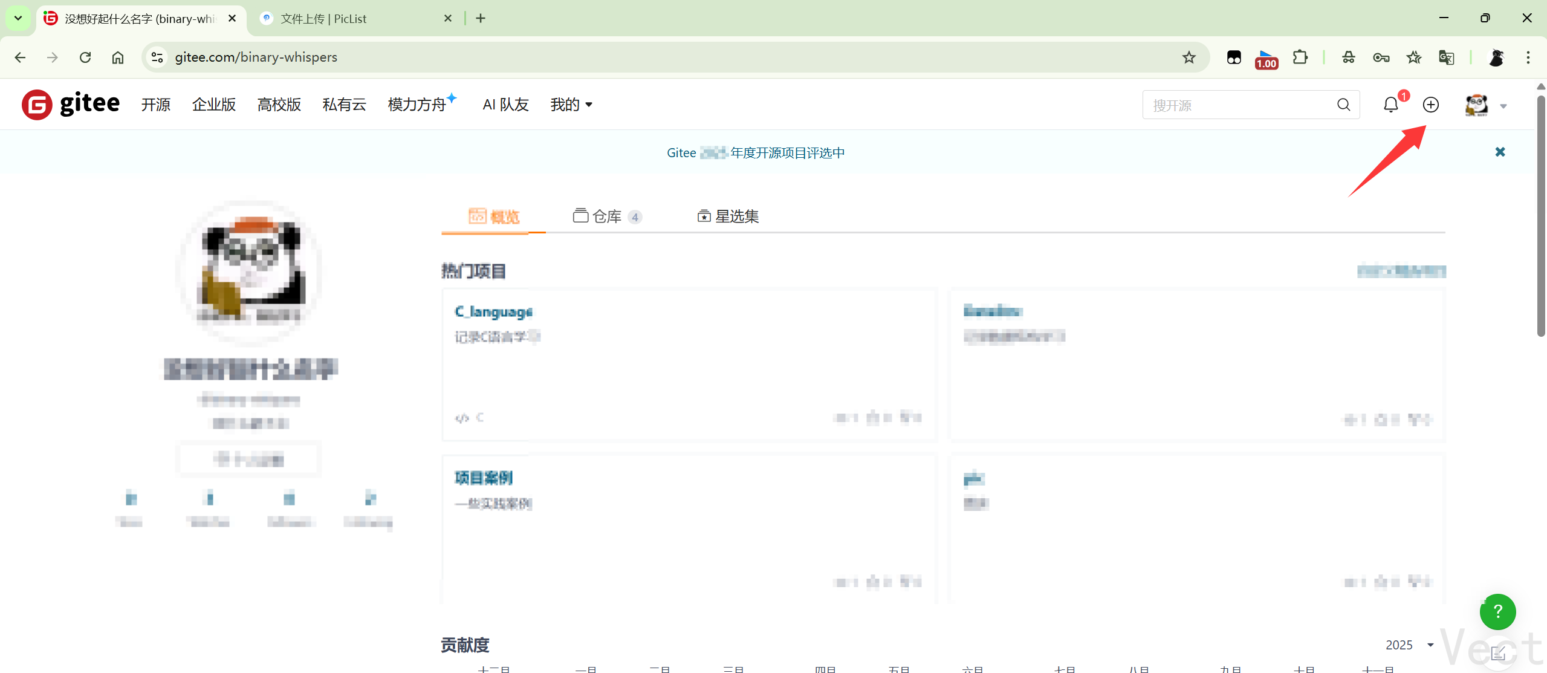The image size is (1547, 673).
Task: Open the dropdown arrow next to the avatar
Action: pos(1503,106)
